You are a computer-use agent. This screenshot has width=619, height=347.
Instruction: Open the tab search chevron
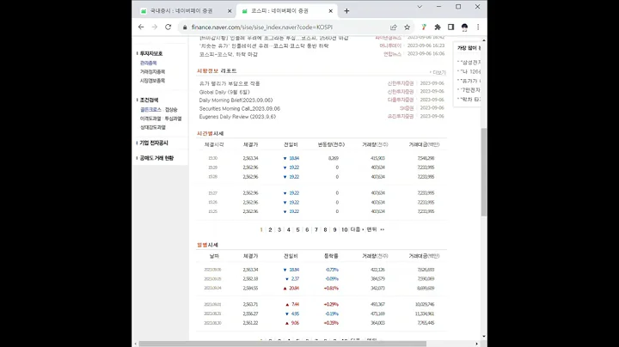tap(420, 7)
